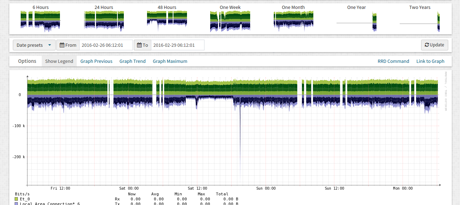Toggle the Show Legend option

point(59,61)
